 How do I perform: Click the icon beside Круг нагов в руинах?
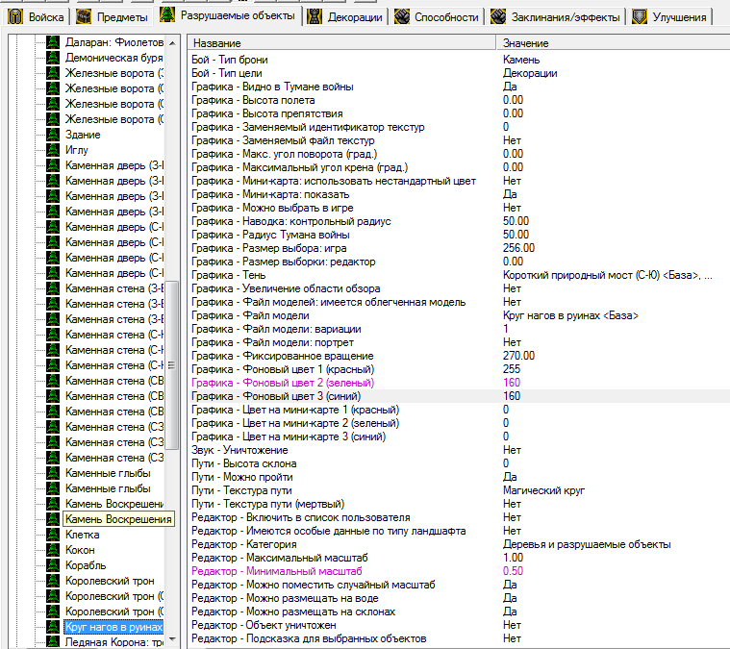pos(53,627)
